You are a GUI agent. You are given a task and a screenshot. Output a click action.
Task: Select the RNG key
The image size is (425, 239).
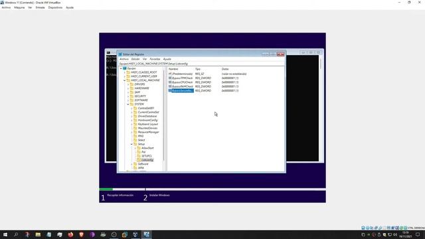tap(141, 136)
